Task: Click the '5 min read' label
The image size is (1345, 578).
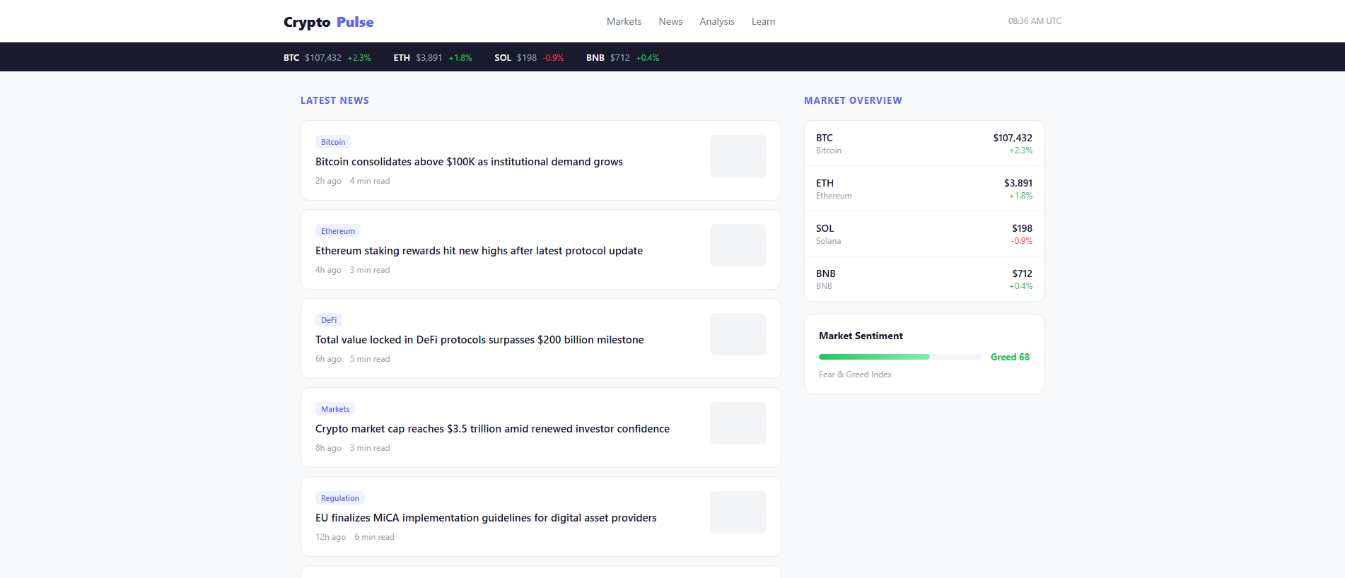Action: 370,359
